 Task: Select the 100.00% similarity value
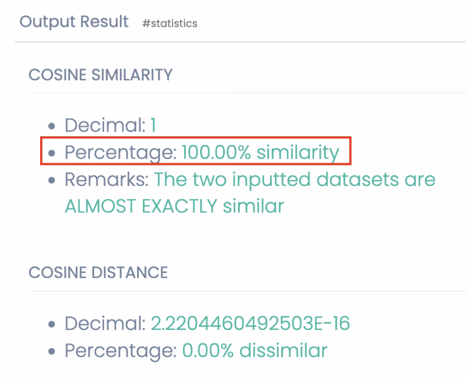(261, 152)
